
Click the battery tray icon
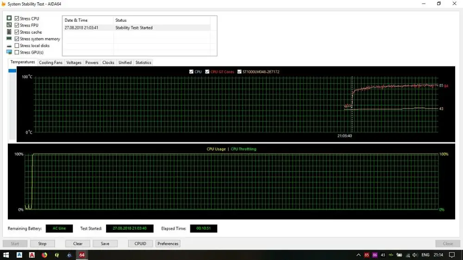399,255
